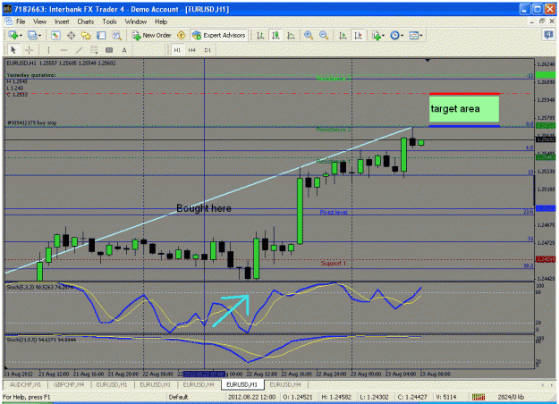Open the Tools menu
The height and width of the screenshot is (404, 559).
[x=109, y=21]
